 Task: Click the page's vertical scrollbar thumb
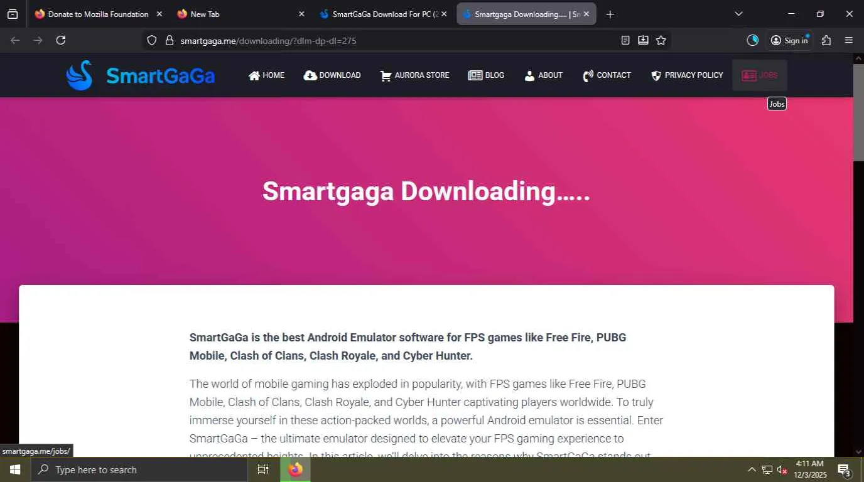[858, 112]
